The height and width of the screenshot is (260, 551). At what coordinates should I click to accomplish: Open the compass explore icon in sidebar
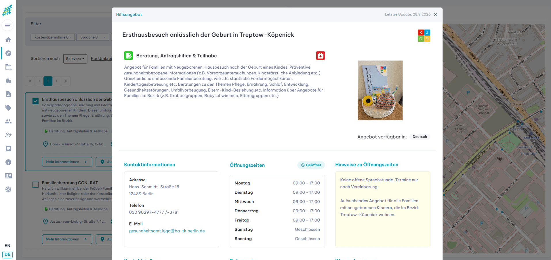8,53
